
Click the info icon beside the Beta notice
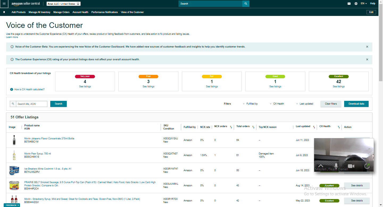point(12,47)
